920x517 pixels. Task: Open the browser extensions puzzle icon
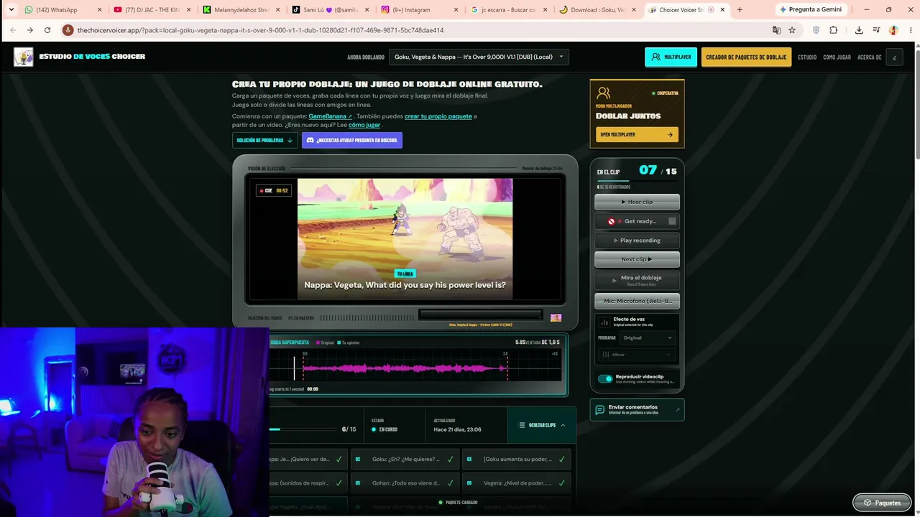(834, 30)
